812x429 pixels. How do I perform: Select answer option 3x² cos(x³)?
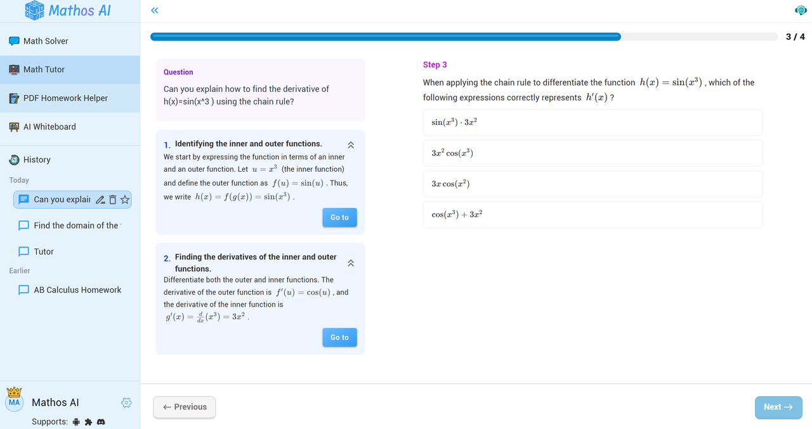click(x=593, y=153)
